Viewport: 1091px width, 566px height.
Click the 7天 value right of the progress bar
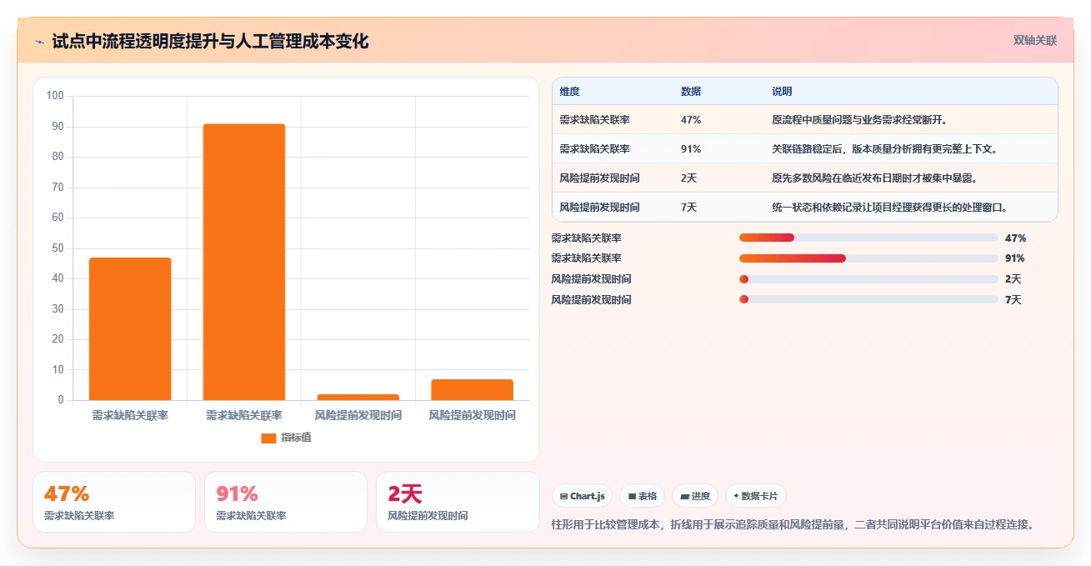(x=1013, y=299)
